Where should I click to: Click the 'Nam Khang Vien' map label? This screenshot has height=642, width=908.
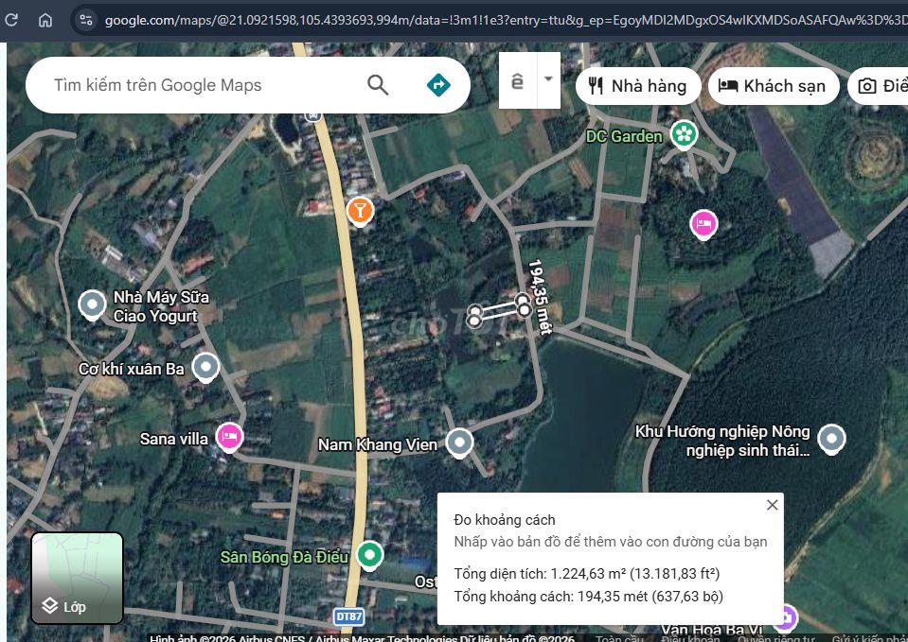pyautogui.click(x=378, y=444)
